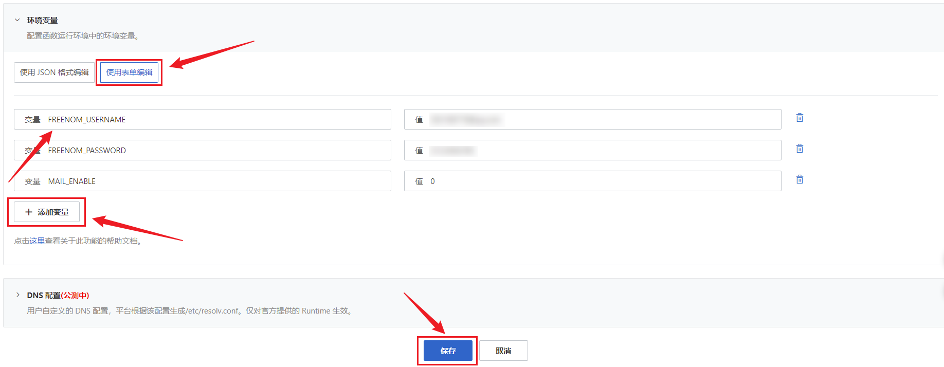Image resolution: width=944 pixels, height=367 pixels.
Task: Delete the FREENOM_USERNAME variable row
Action: pos(800,118)
